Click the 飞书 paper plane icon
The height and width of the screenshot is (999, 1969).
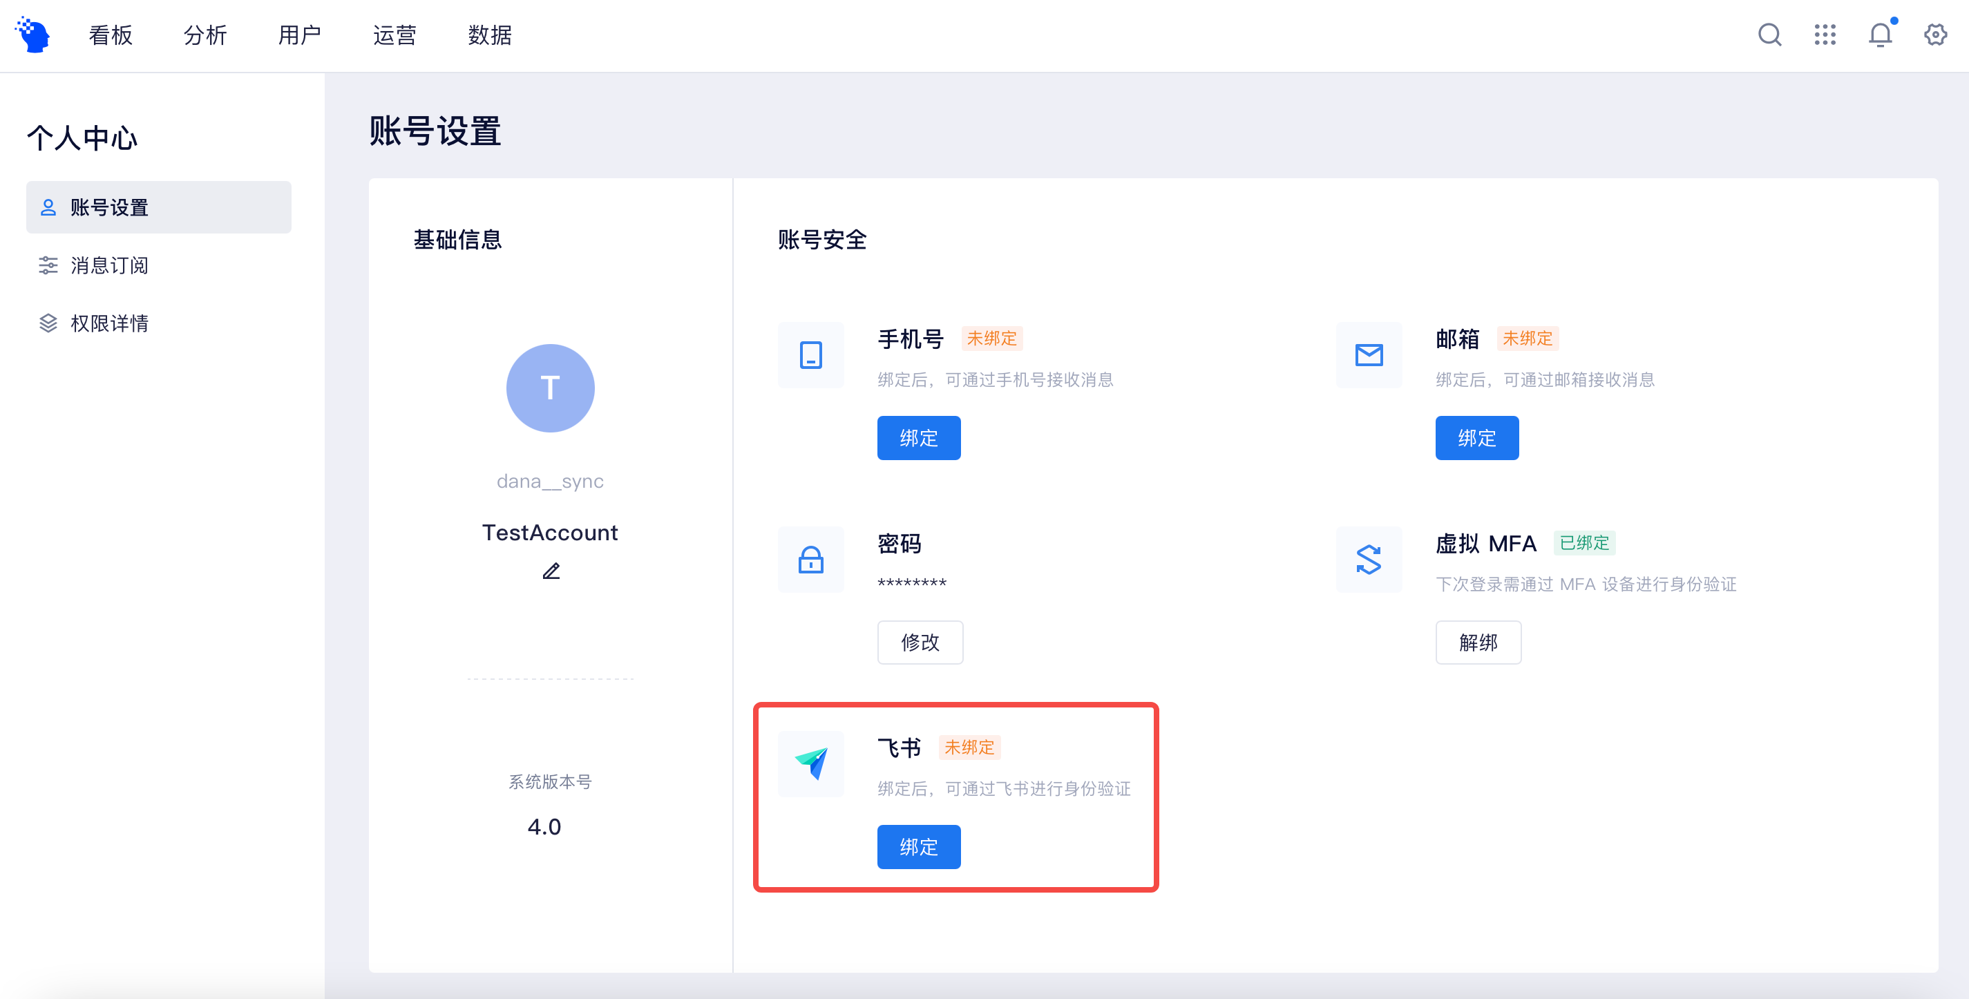(811, 763)
